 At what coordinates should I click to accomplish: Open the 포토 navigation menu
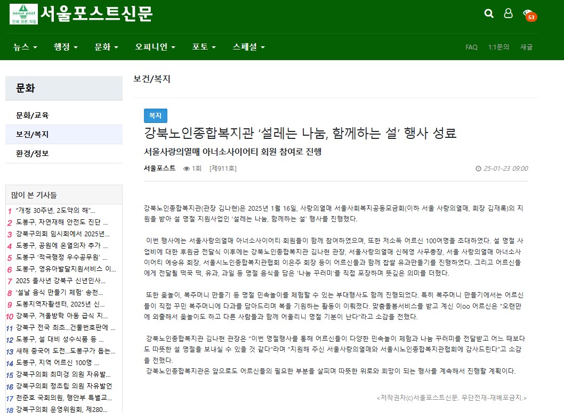(x=204, y=47)
